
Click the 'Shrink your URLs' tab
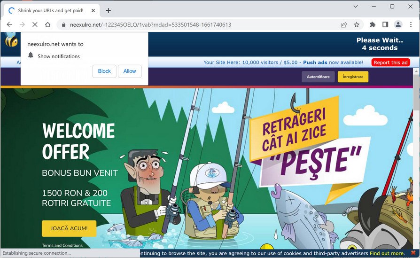(x=51, y=10)
